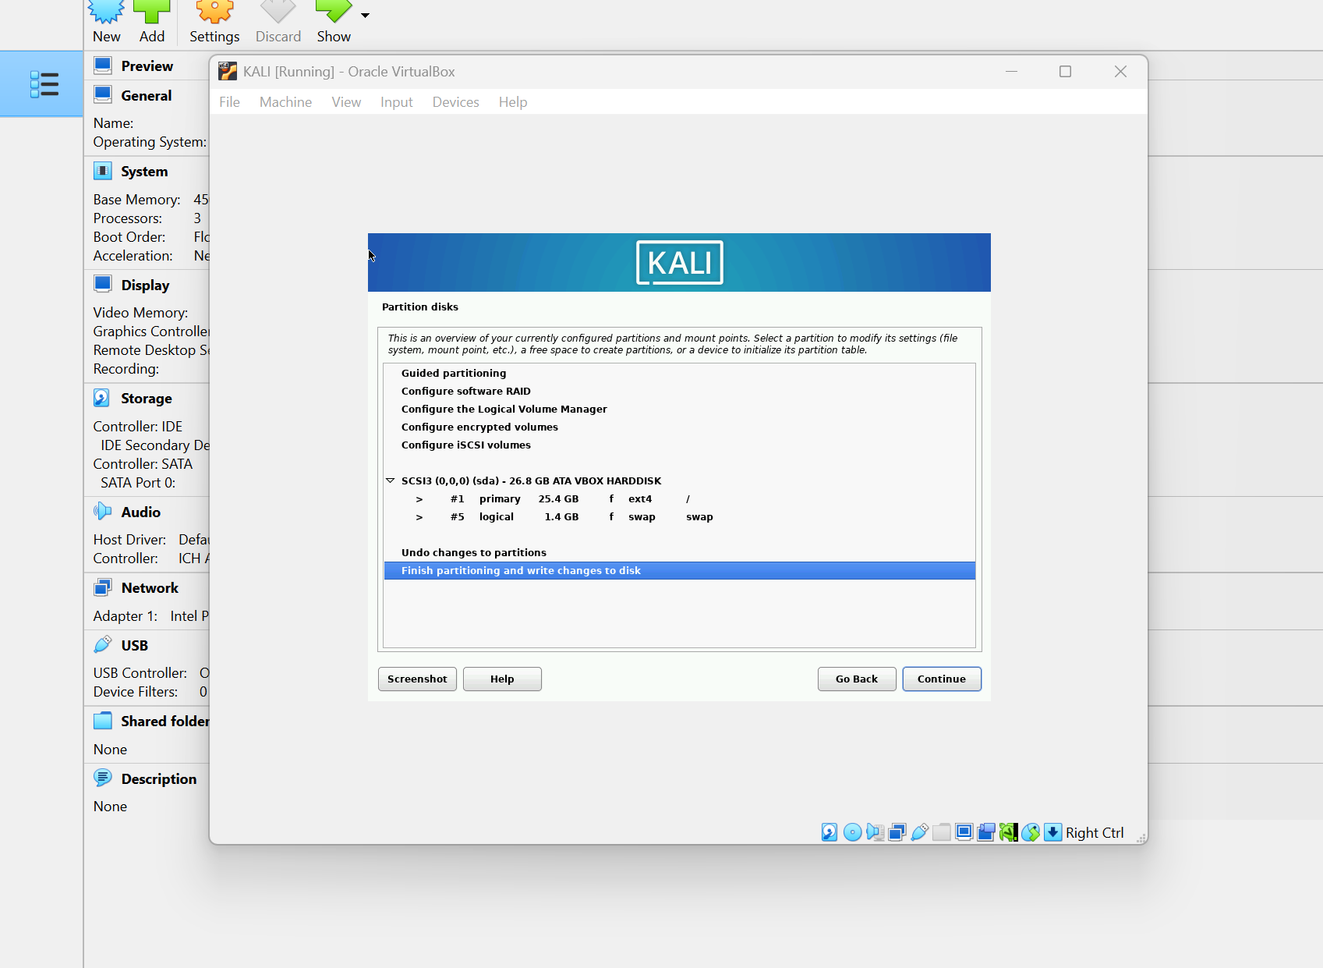Click the Network section icon
Screen dimensions: 1323x968
[x=103, y=587]
